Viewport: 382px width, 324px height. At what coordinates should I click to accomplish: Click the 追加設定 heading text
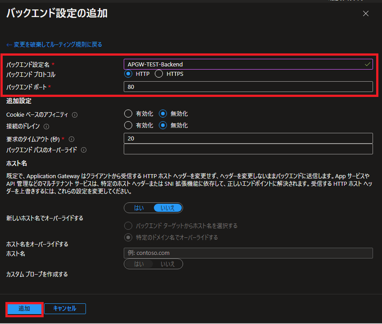point(19,101)
